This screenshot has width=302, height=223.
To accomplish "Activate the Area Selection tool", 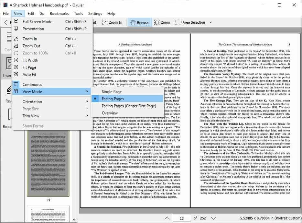I will click(190, 22).
